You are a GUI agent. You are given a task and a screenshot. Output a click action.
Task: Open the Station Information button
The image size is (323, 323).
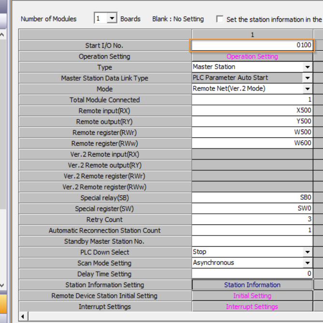(253, 285)
